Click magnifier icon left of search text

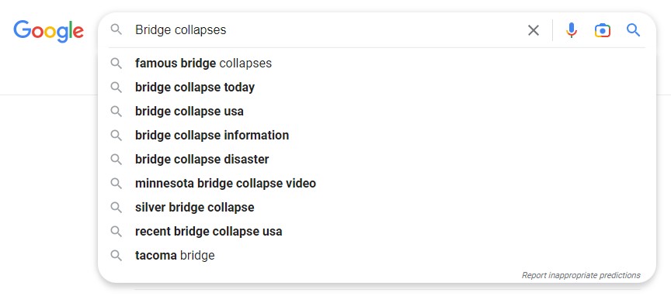[116, 29]
